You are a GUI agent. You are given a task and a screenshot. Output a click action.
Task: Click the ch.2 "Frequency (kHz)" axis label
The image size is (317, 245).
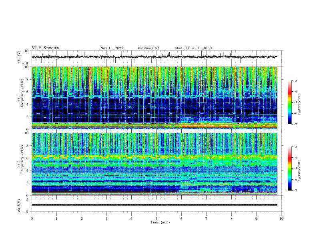click(22, 159)
